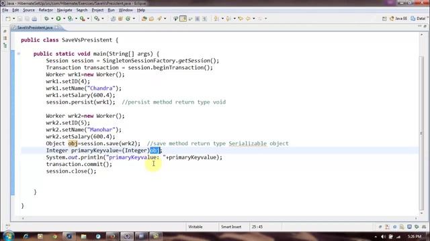
Task: Open the Back navigation history dropdown
Action: (254, 19)
